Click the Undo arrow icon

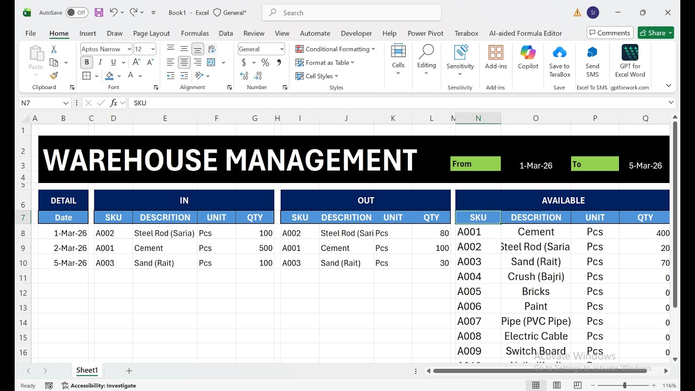click(113, 12)
